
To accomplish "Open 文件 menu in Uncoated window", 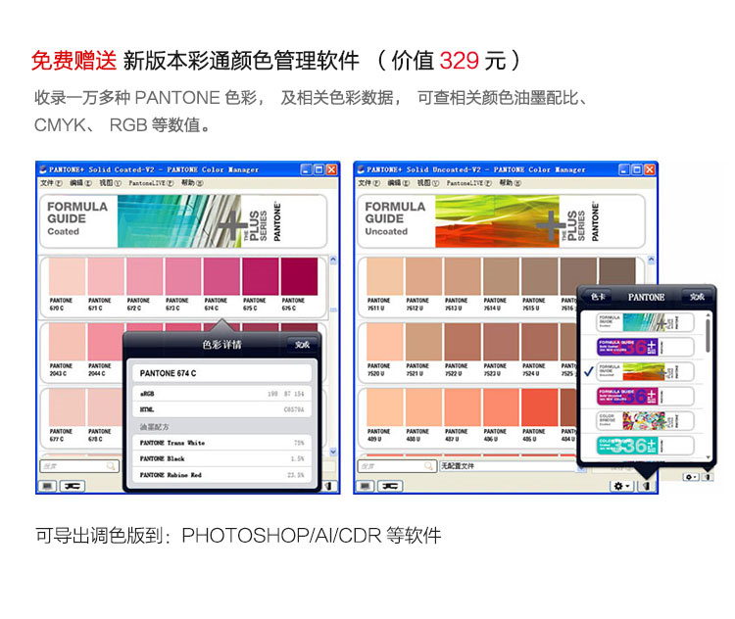I will tap(368, 183).
